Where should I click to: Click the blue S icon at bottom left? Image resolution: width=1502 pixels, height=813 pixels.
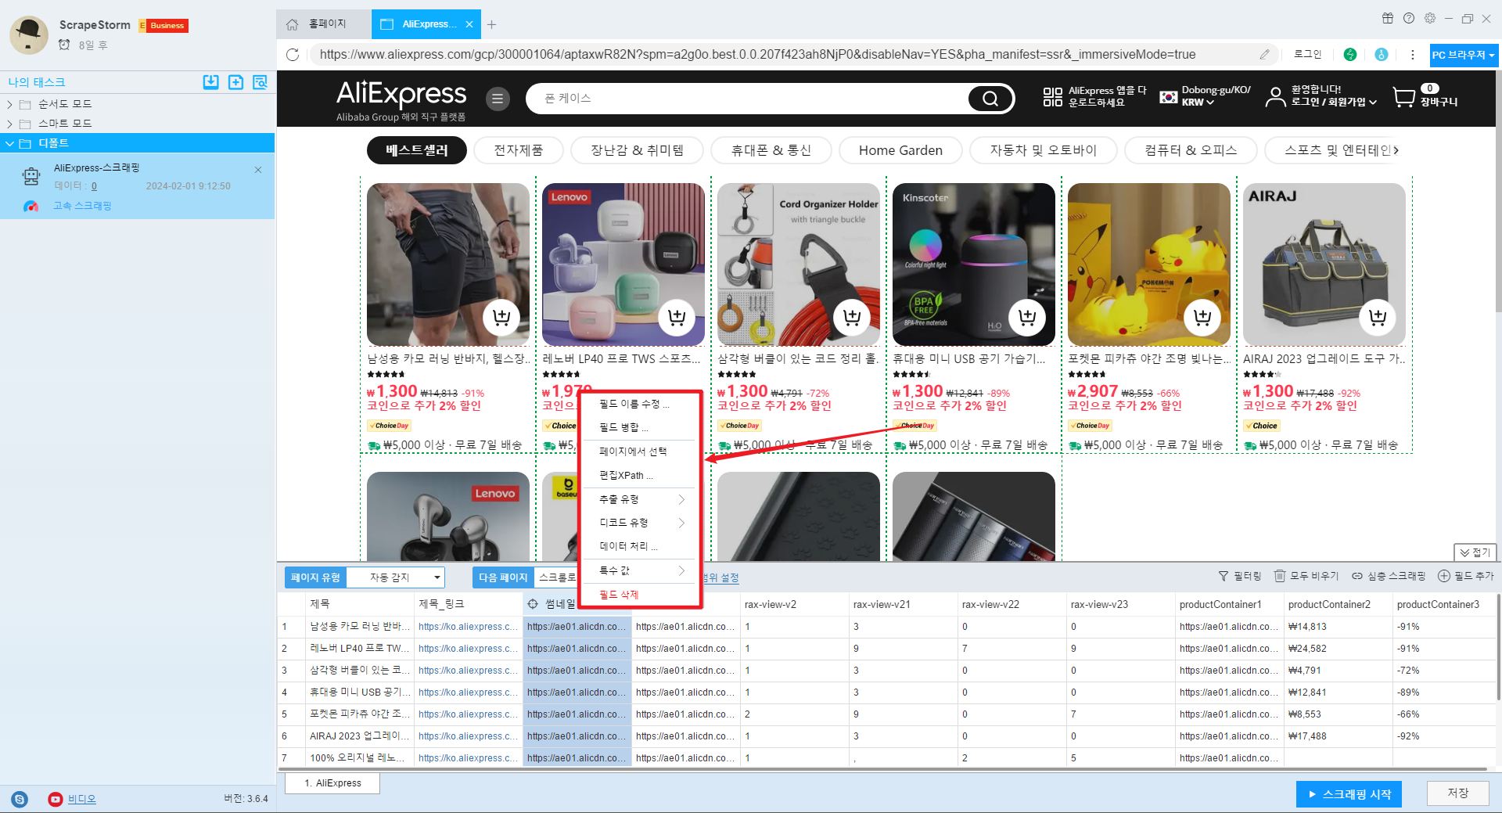click(20, 799)
